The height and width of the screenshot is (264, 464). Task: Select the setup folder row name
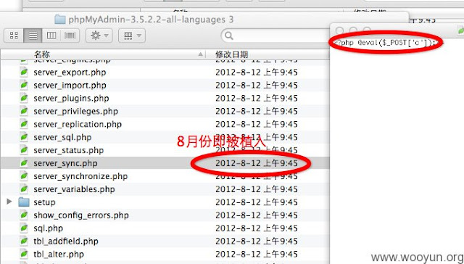[x=44, y=202]
